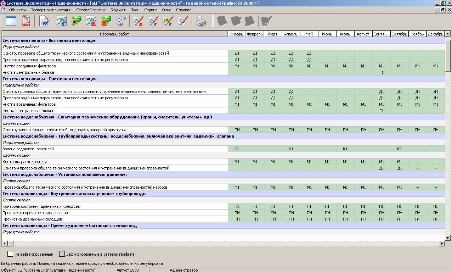Open the Объекты menu
452x273 pixels.
pos(18,10)
